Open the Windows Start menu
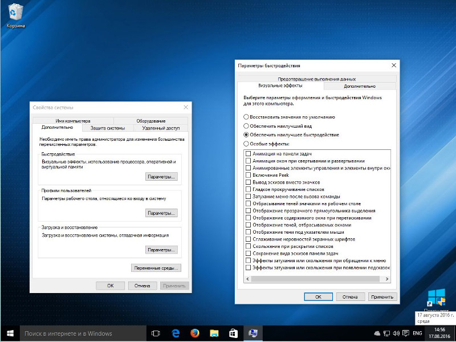This screenshot has width=456, height=342. (x=10, y=333)
